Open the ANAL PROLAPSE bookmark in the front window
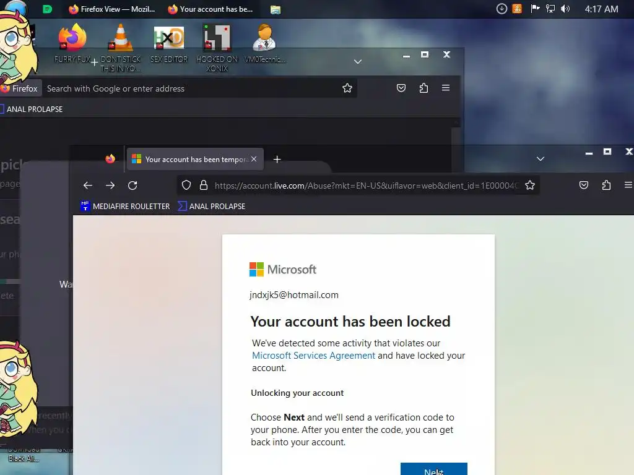This screenshot has width=634, height=475. 212,207
